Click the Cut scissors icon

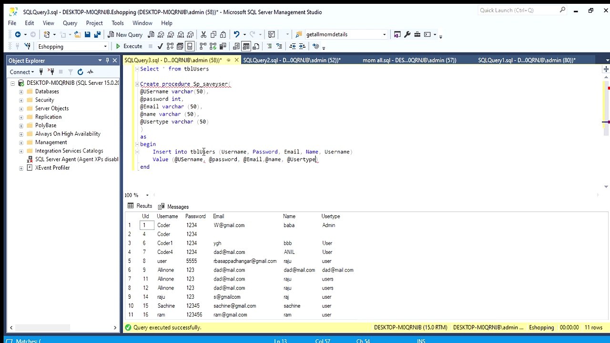pos(203,34)
